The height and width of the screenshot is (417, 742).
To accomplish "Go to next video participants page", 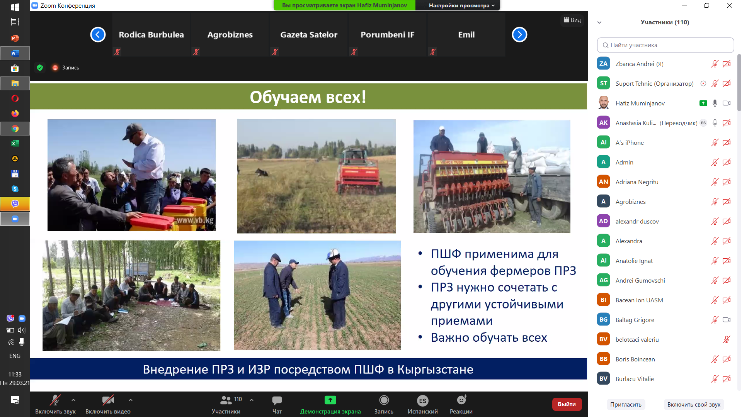I will click(x=519, y=35).
